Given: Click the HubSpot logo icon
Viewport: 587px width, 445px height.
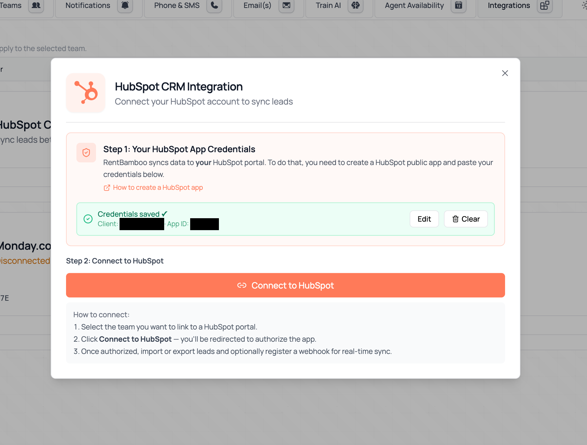Looking at the screenshot, I should [86, 93].
